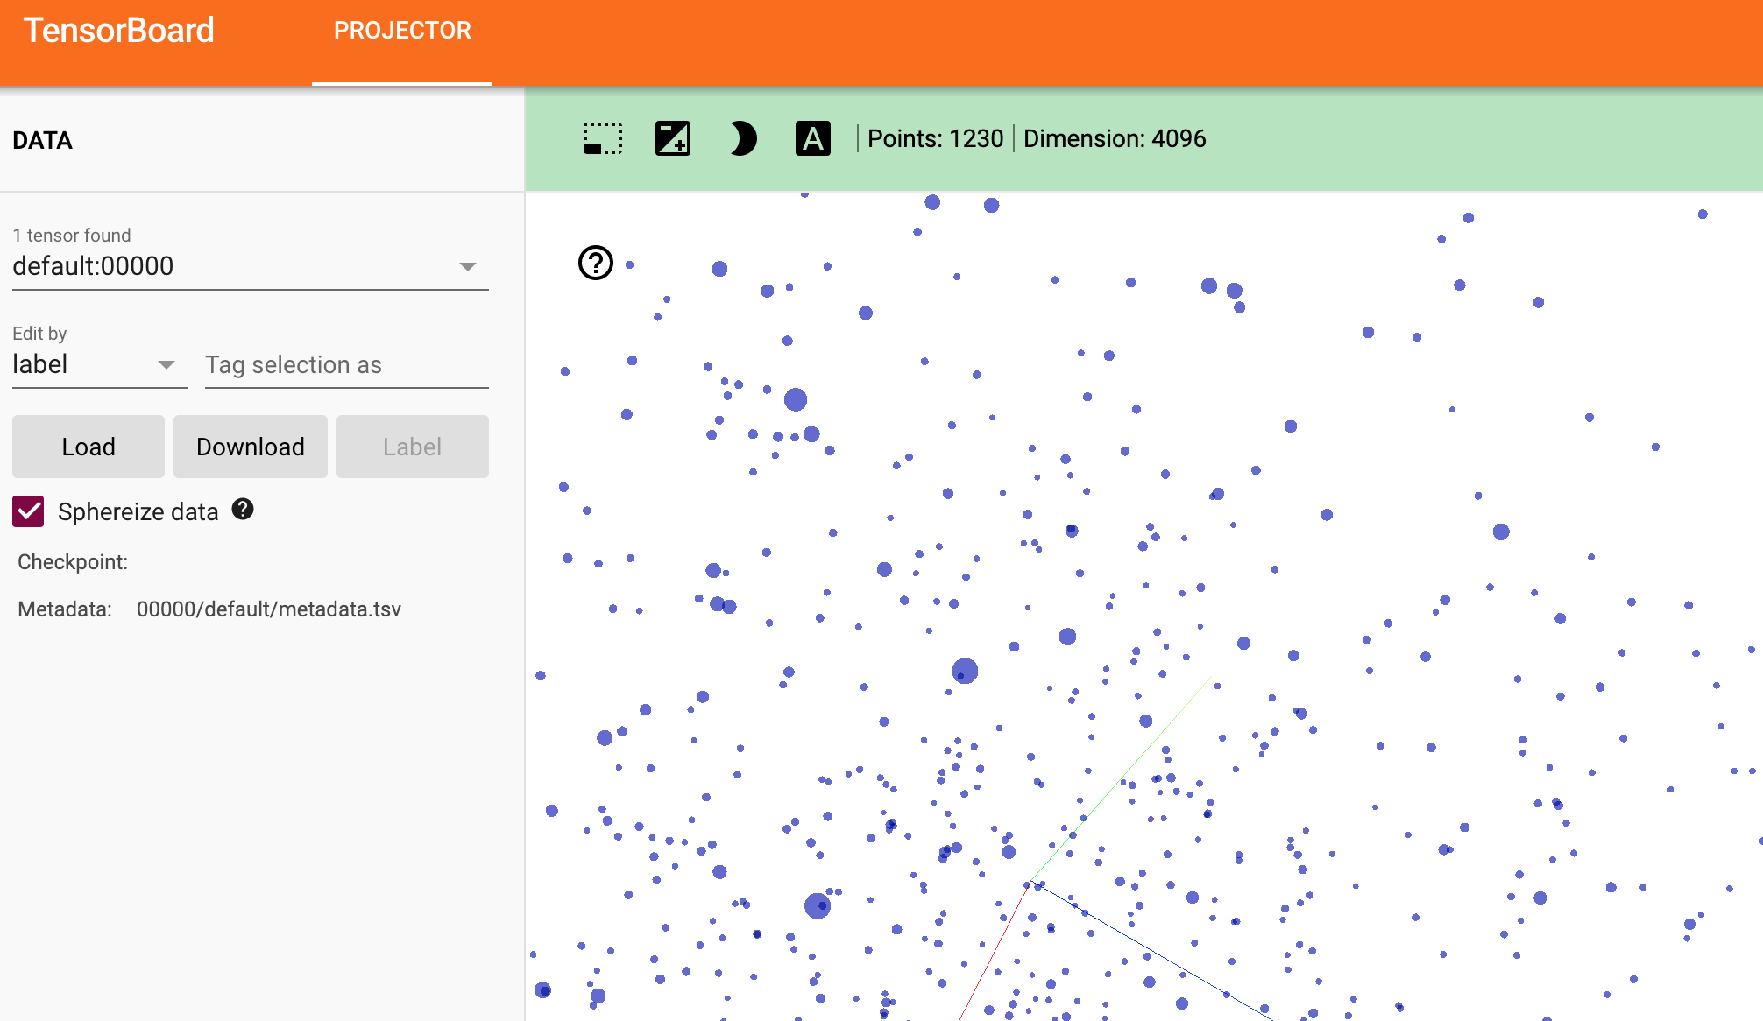The height and width of the screenshot is (1021, 1763).
Task: Open the projector help question mark
Action: coord(596,263)
